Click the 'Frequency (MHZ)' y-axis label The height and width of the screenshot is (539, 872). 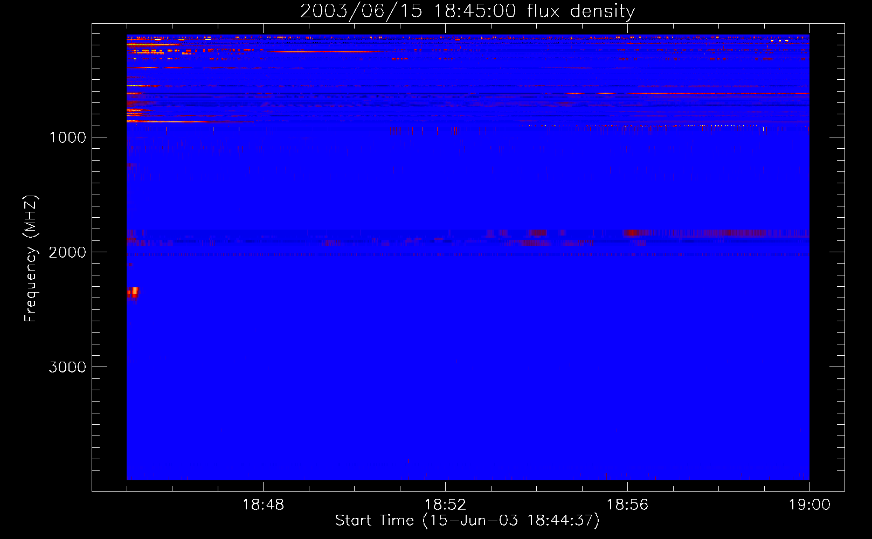(31, 259)
